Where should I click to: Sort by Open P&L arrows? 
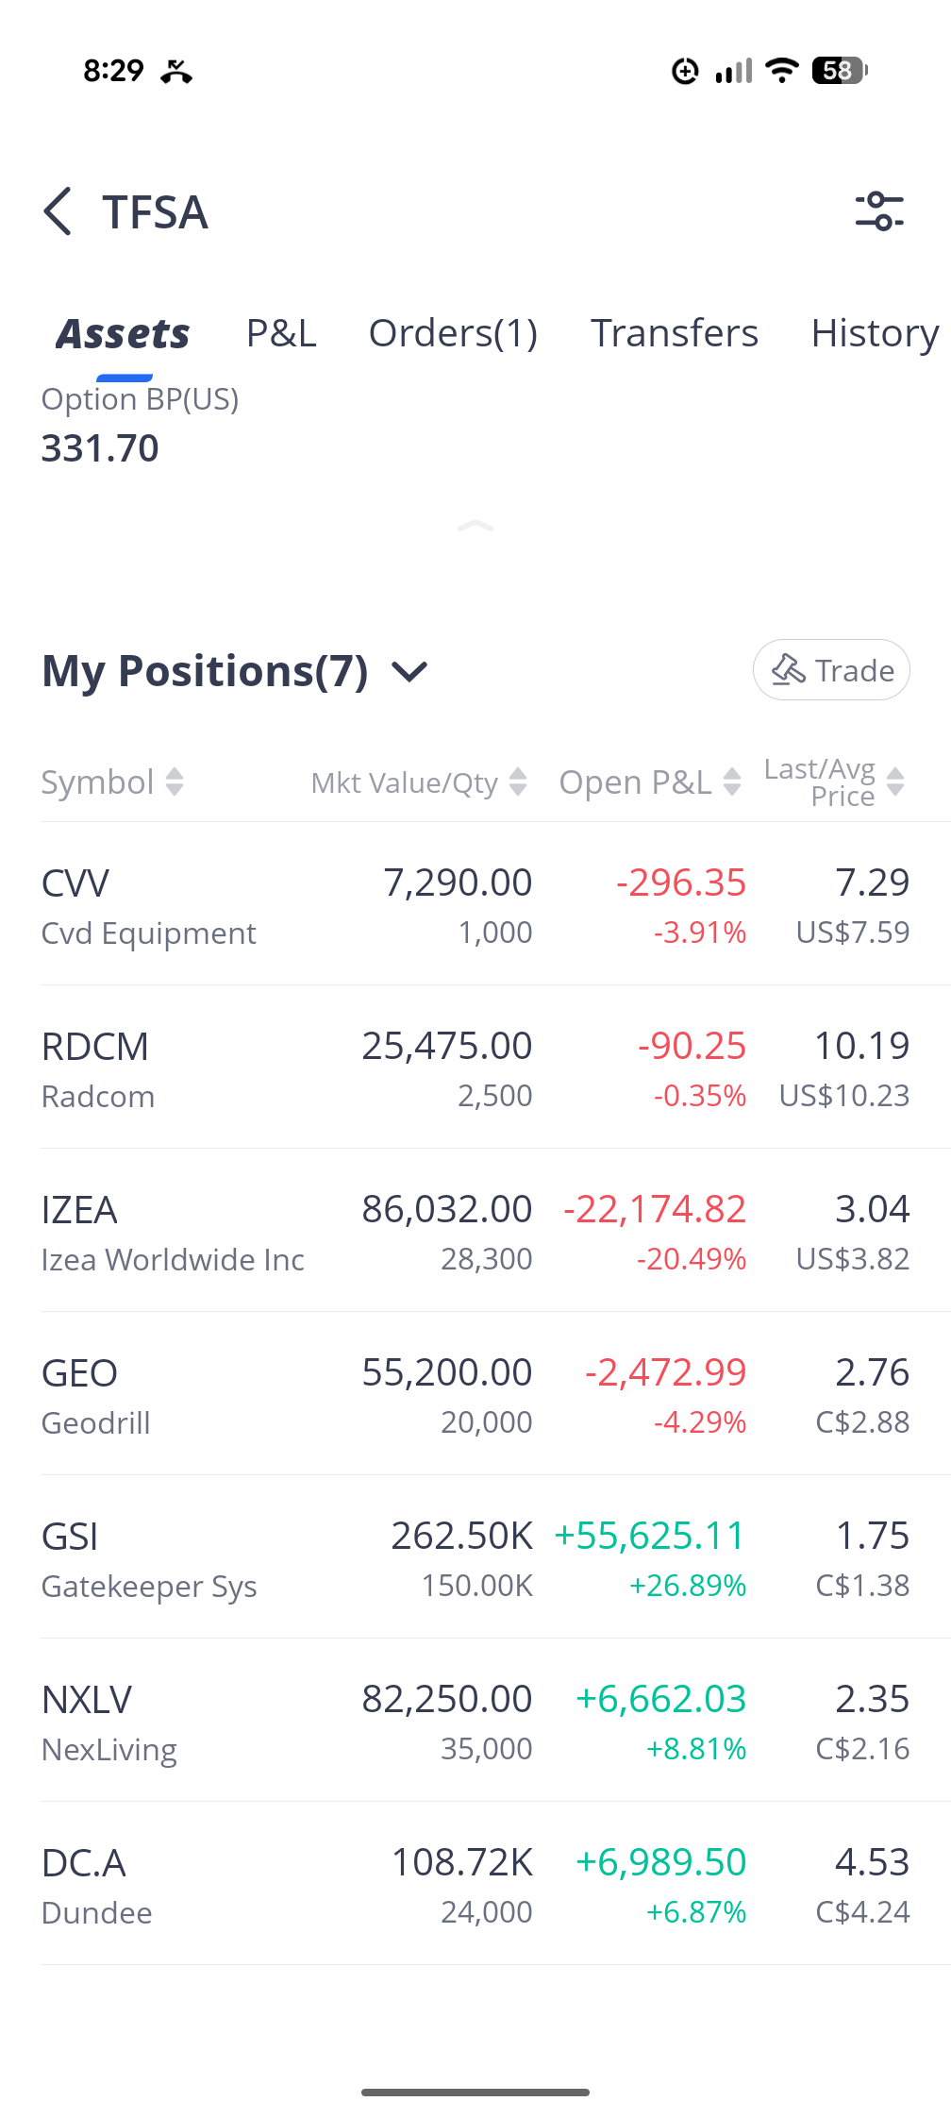[x=732, y=782]
